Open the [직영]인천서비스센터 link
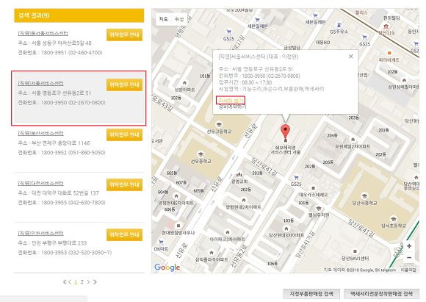This screenshot has width=426, height=302. pyautogui.click(x=40, y=233)
